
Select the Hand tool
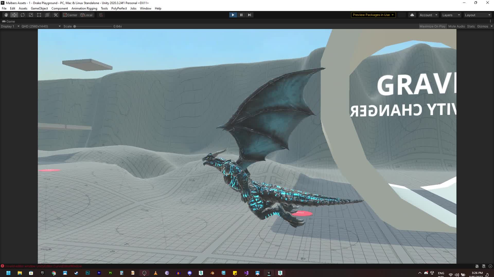click(6, 15)
